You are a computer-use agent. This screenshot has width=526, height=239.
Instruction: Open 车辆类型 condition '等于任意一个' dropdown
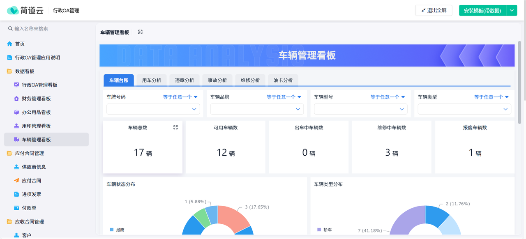(491, 97)
